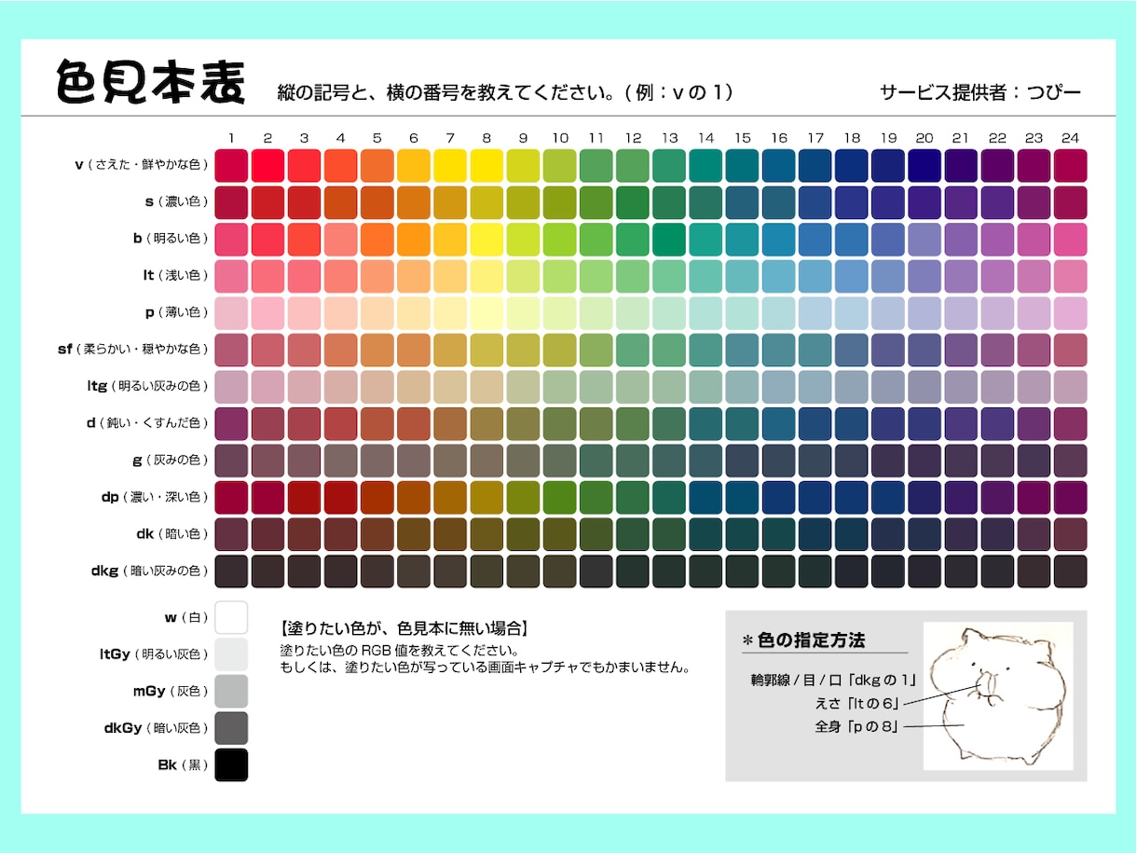The image size is (1137, 853).
Task: Pick the p row swatch in column 8
Action: (486, 312)
